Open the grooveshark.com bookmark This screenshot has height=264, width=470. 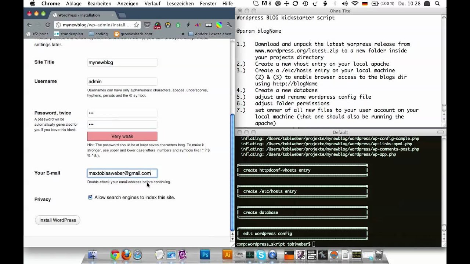pos(133,34)
